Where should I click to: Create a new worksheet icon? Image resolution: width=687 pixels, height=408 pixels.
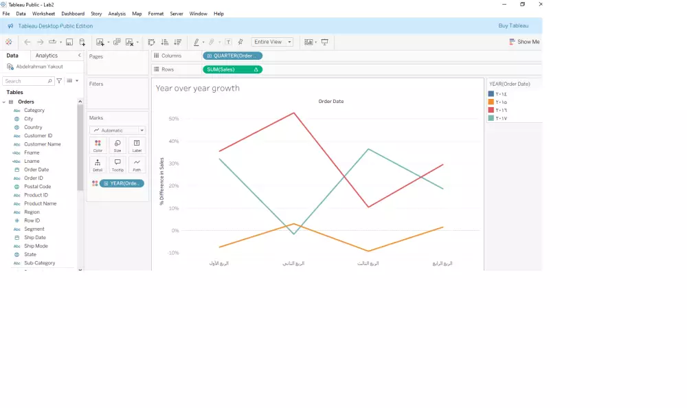point(100,42)
